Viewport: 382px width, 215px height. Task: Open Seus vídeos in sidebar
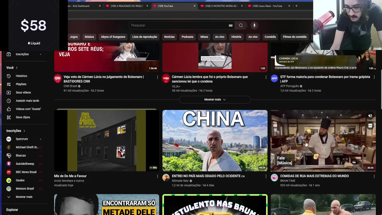(x=24, y=93)
